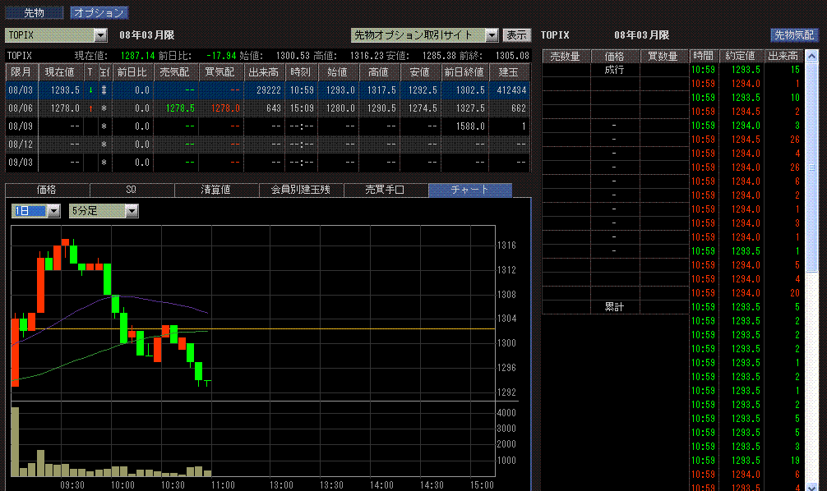This screenshot has width=827, height=491.
Task: Open the 清算値 tab
Action: (216, 190)
